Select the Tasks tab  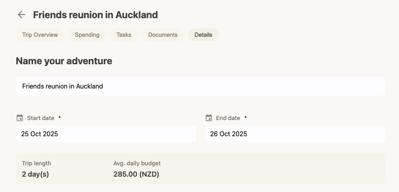click(124, 35)
